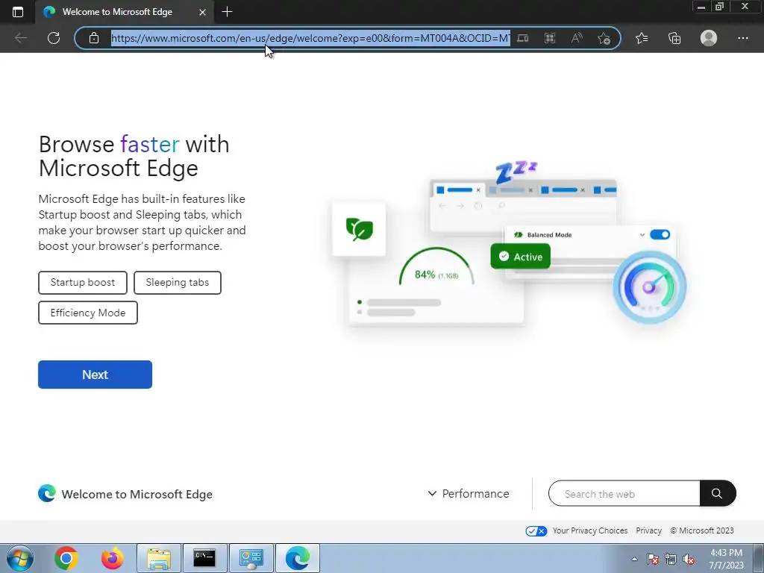
Task: Open the Windows Start menu
Action: click(x=20, y=558)
